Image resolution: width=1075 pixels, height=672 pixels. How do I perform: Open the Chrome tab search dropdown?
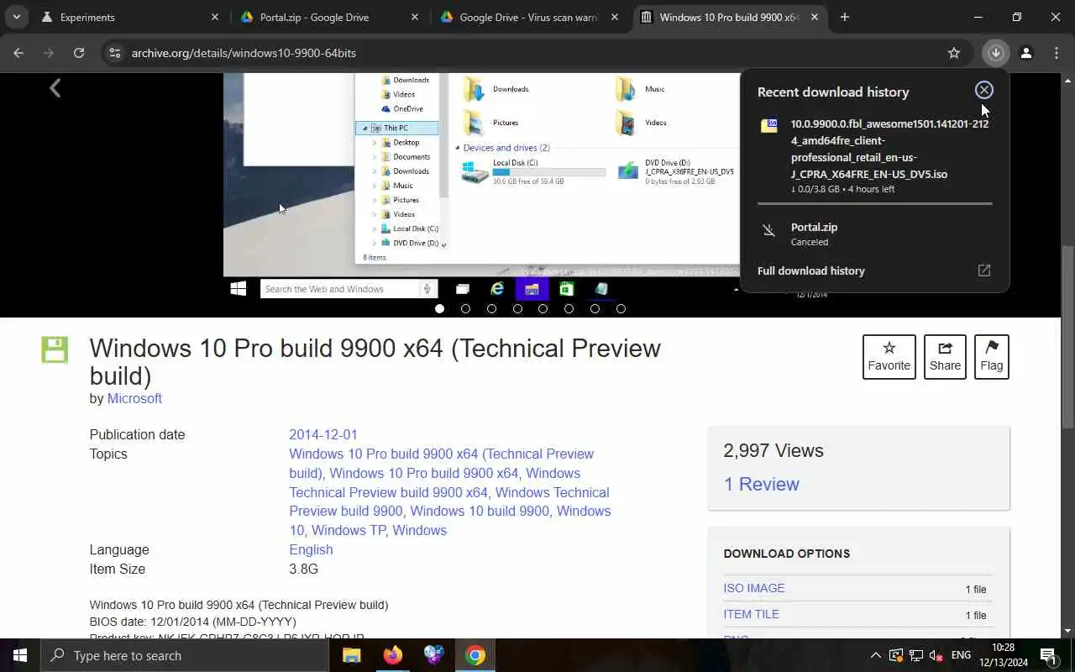pos(17,17)
